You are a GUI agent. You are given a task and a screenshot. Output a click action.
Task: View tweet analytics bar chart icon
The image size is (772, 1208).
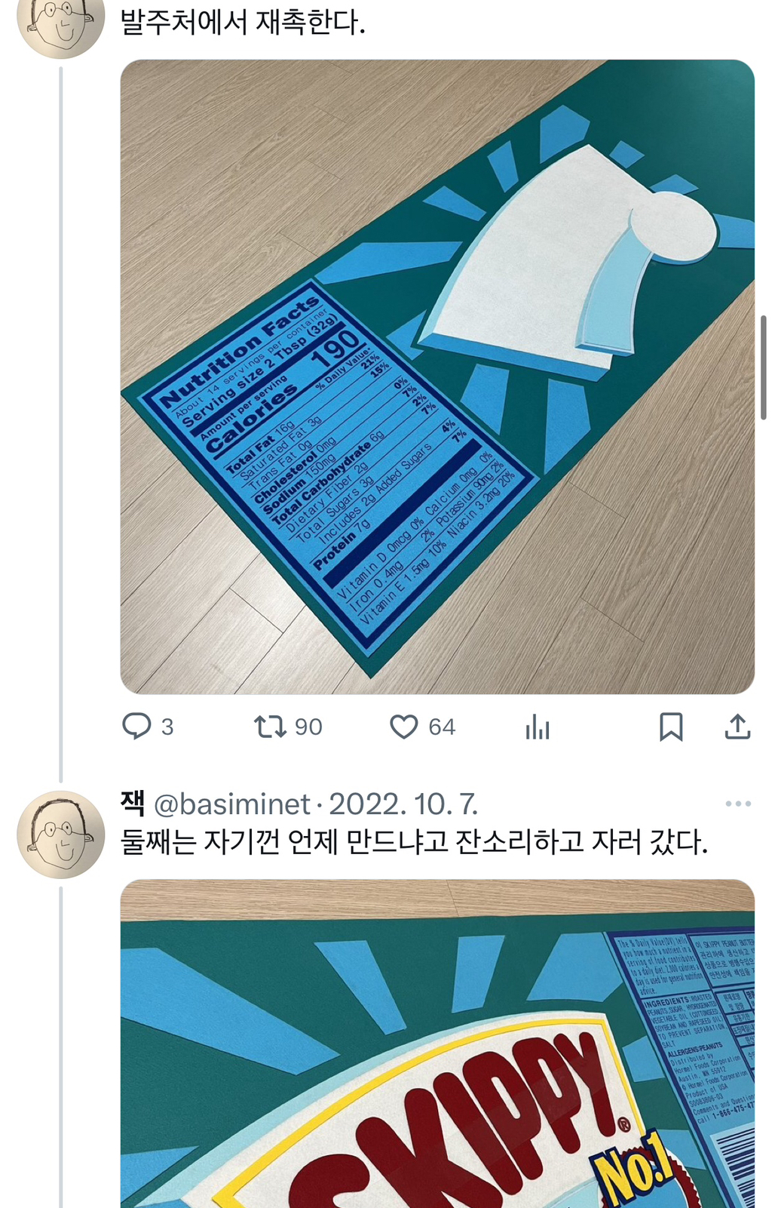pos(537,727)
